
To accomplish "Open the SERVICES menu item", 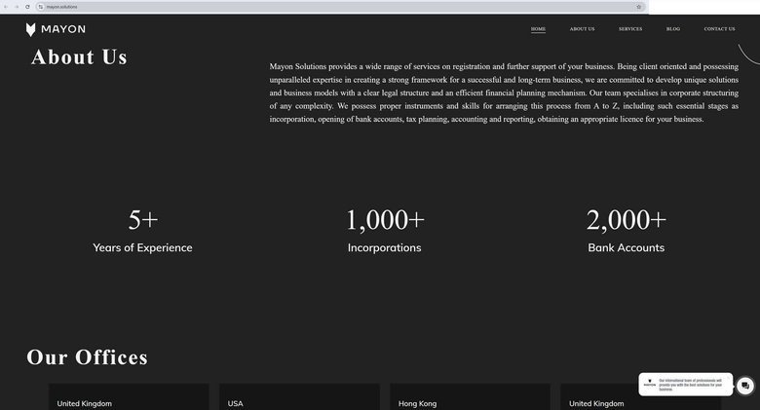I will (630, 29).
